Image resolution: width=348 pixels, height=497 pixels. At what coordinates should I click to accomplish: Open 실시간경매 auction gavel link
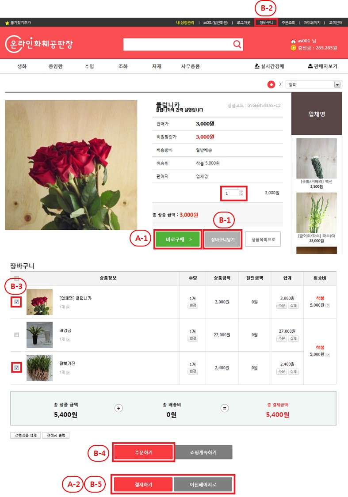pyautogui.click(x=269, y=66)
